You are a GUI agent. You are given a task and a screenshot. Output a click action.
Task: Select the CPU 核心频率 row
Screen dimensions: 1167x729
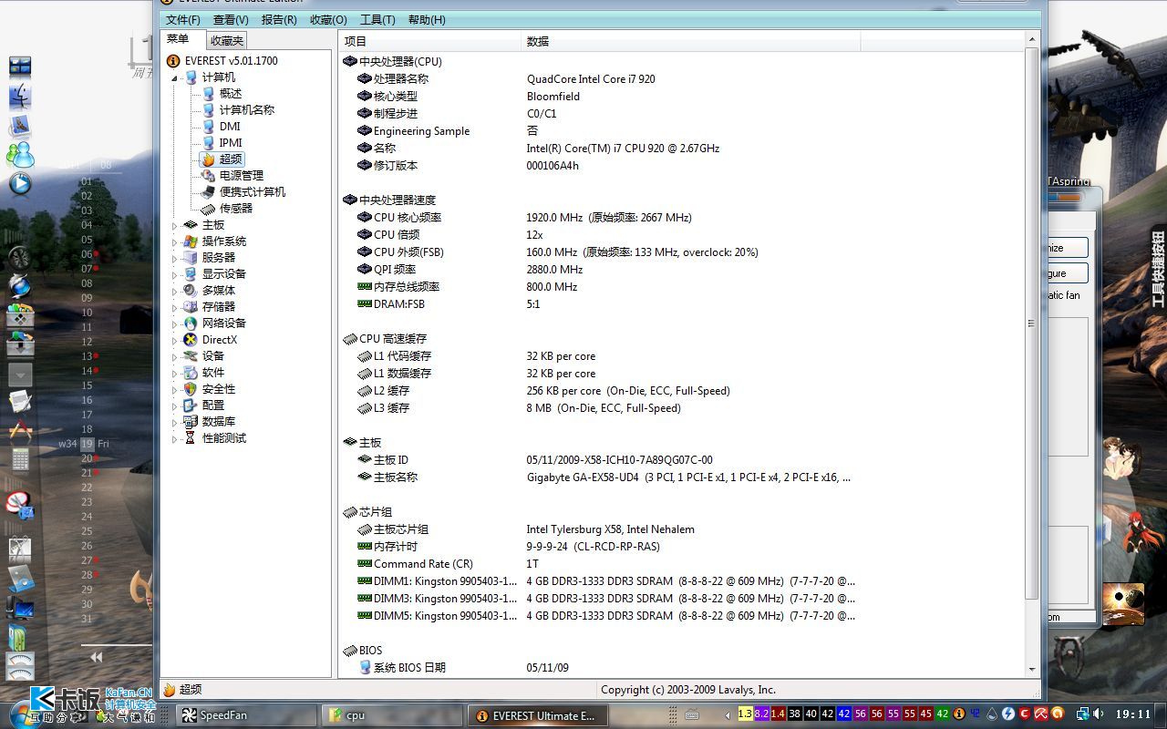tap(681, 218)
